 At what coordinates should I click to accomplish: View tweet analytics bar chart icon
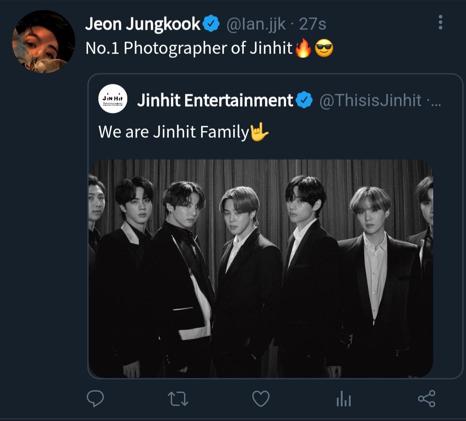[x=343, y=400]
